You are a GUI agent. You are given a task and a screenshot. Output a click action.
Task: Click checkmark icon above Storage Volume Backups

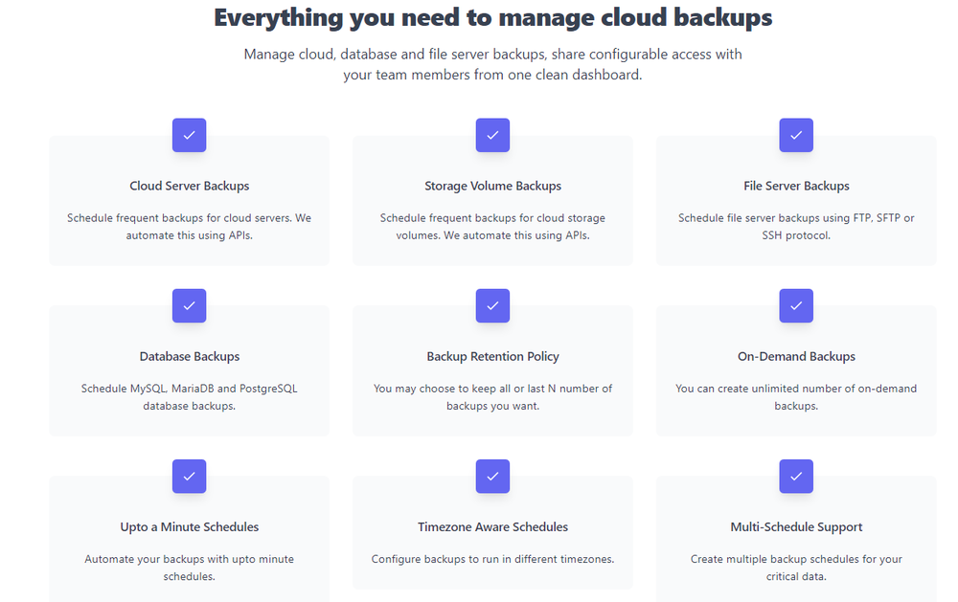493,135
